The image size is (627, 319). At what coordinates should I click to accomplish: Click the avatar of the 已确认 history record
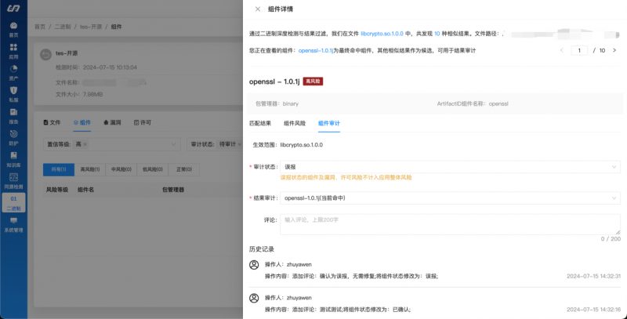point(254,298)
